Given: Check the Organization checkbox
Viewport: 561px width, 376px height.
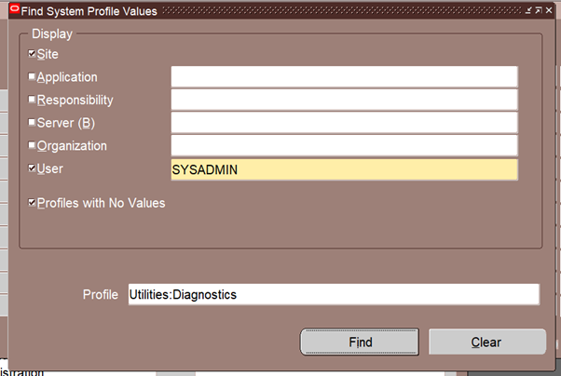Looking at the screenshot, I should click(x=33, y=145).
